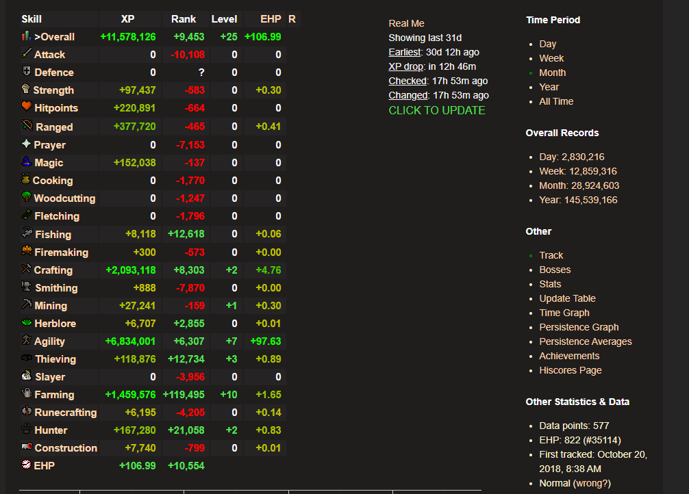
Task: Click the Mining pickaxe icon
Action: coord(26,304)
